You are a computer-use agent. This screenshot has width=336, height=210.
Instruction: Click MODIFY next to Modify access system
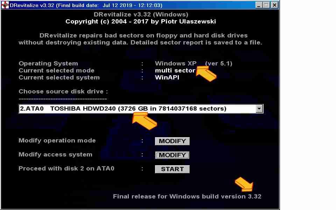click(172, 155)
